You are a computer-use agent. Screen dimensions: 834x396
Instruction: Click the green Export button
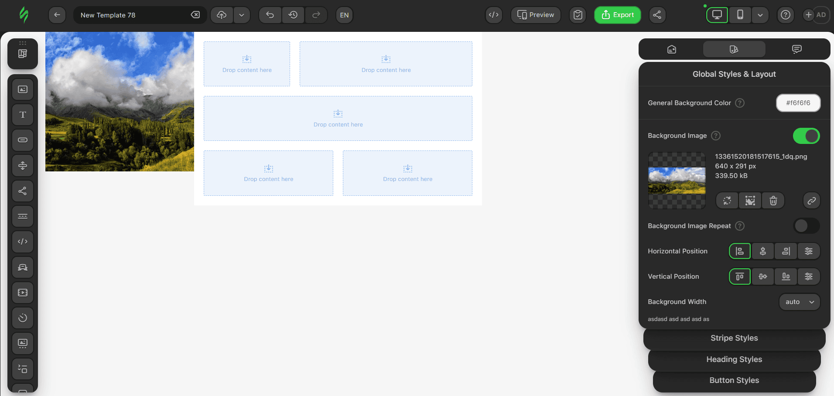(617, 15)
